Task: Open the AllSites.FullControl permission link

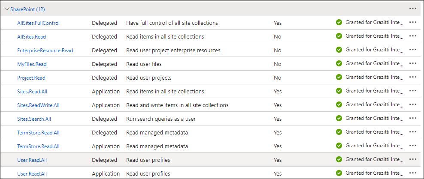Action: [x=38, y=23]
